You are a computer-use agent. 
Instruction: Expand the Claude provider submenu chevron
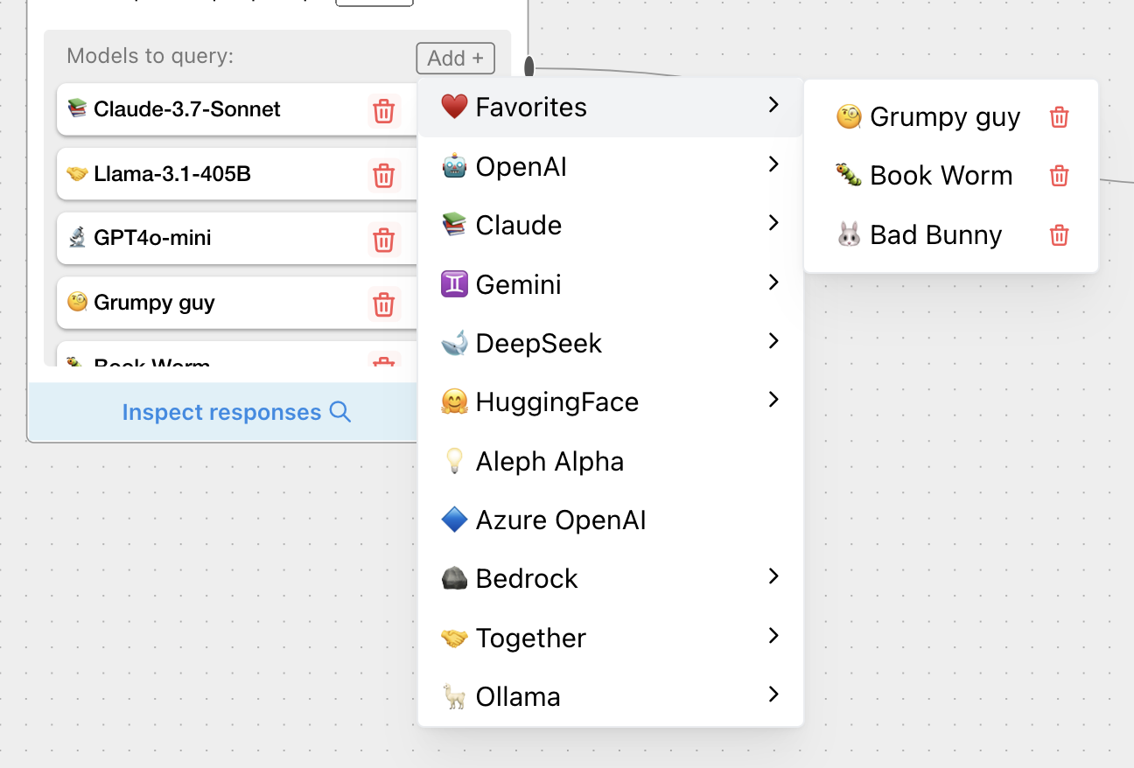773,223
